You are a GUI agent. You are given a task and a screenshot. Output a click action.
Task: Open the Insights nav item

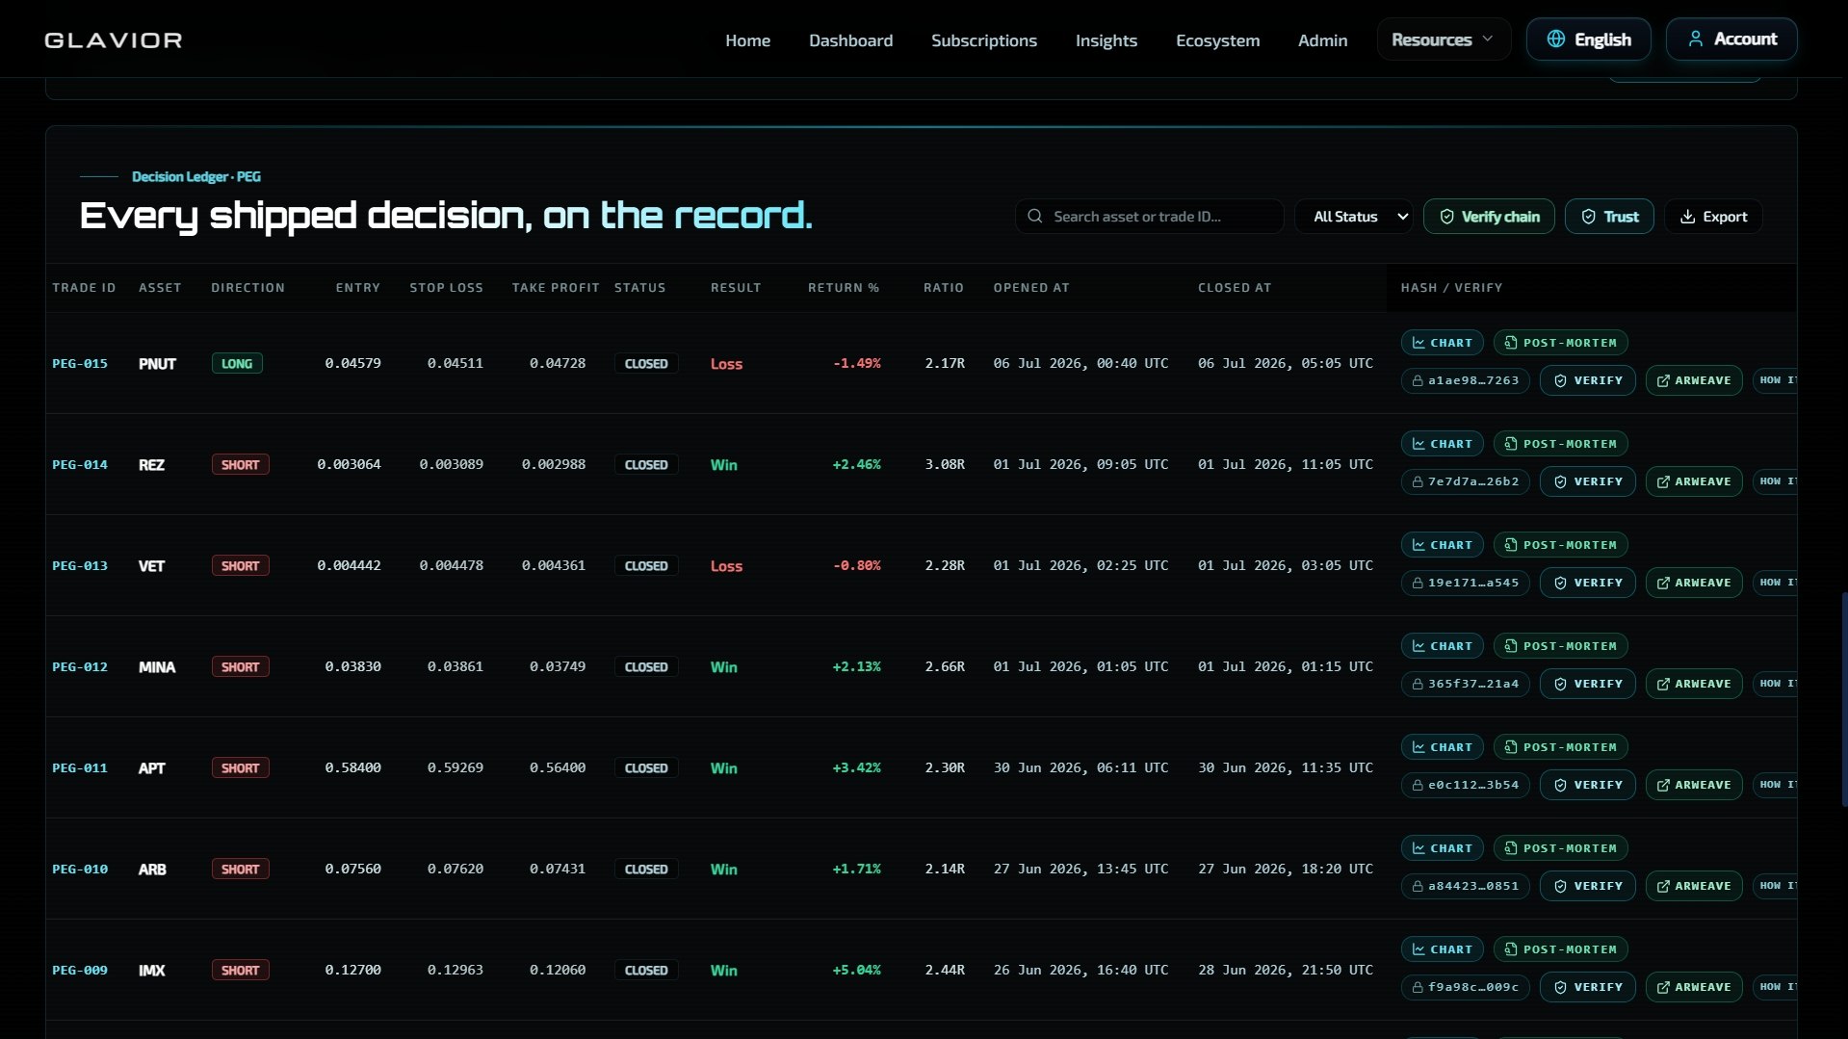pos(1106,40)
